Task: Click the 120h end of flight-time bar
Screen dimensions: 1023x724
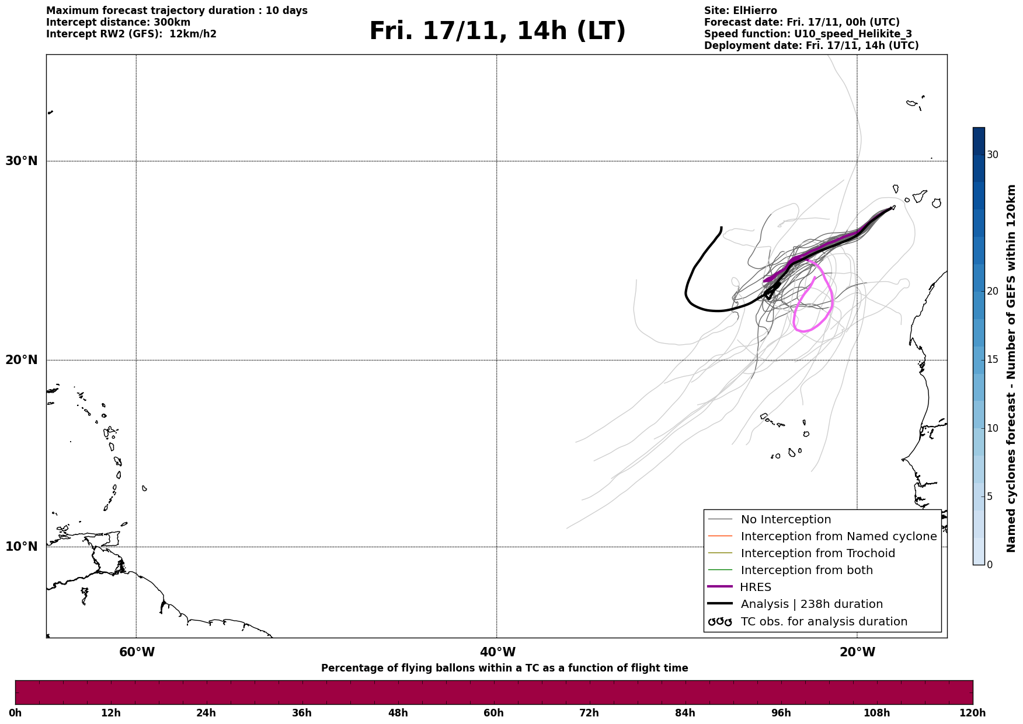Action: tap(973, 713)
